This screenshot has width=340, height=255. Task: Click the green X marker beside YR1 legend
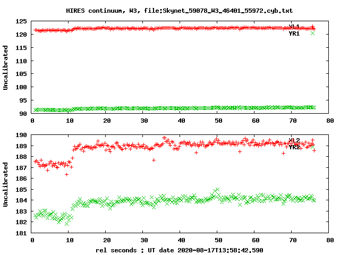[x=312, y=33]
